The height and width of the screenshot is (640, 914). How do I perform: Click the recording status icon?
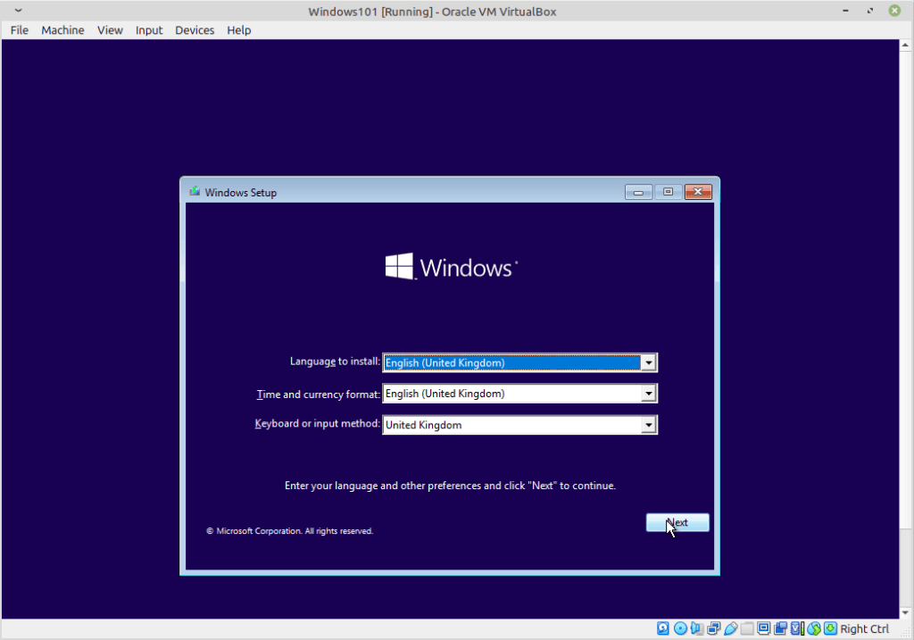[780, 628]
